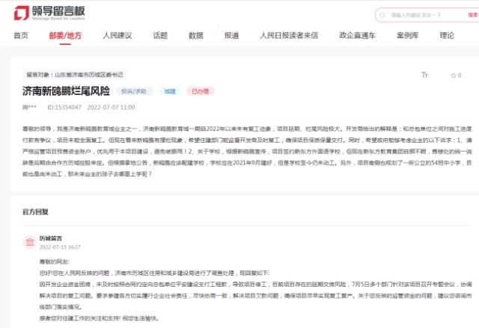Open the 政企直通车 nav tab
Screen dimensions: 479x328
pos(356,35)
